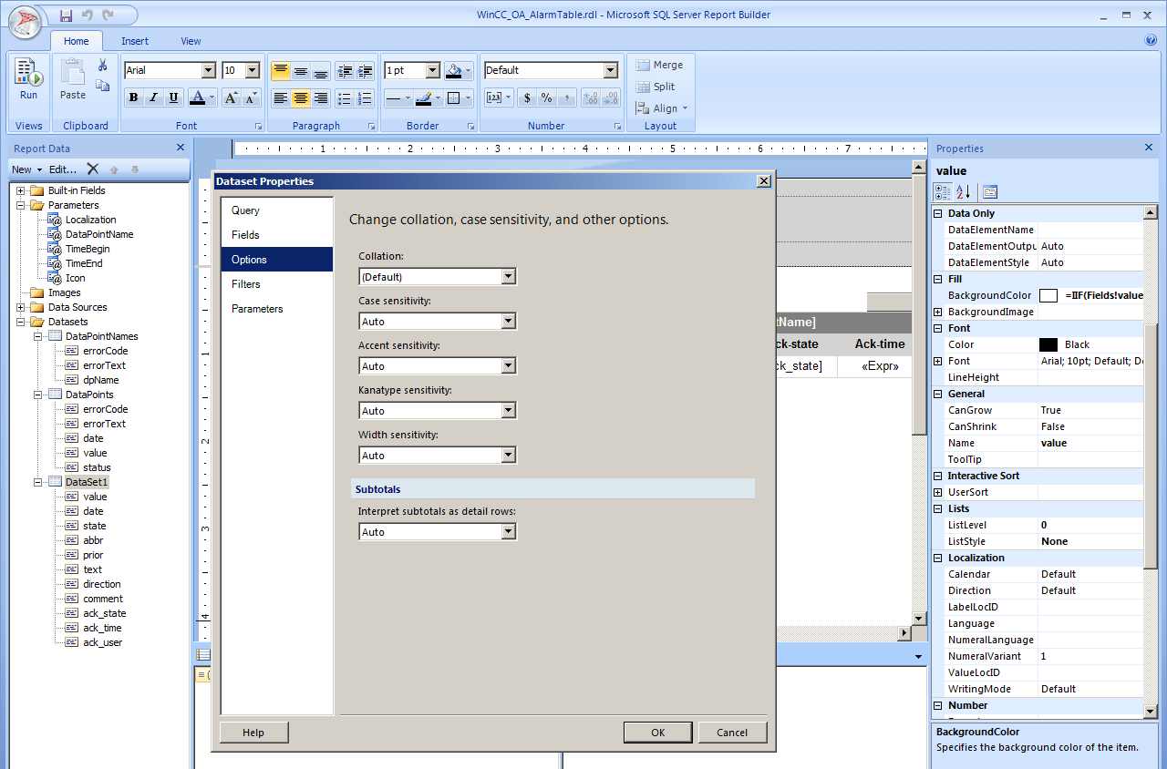
Task: Select the Categorized view in Properties panel
Action: 944,191
